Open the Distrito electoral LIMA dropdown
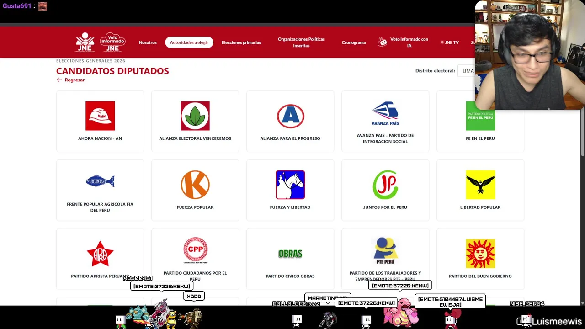The height and width of the screenshot is (329, 585). coord(466,71)
